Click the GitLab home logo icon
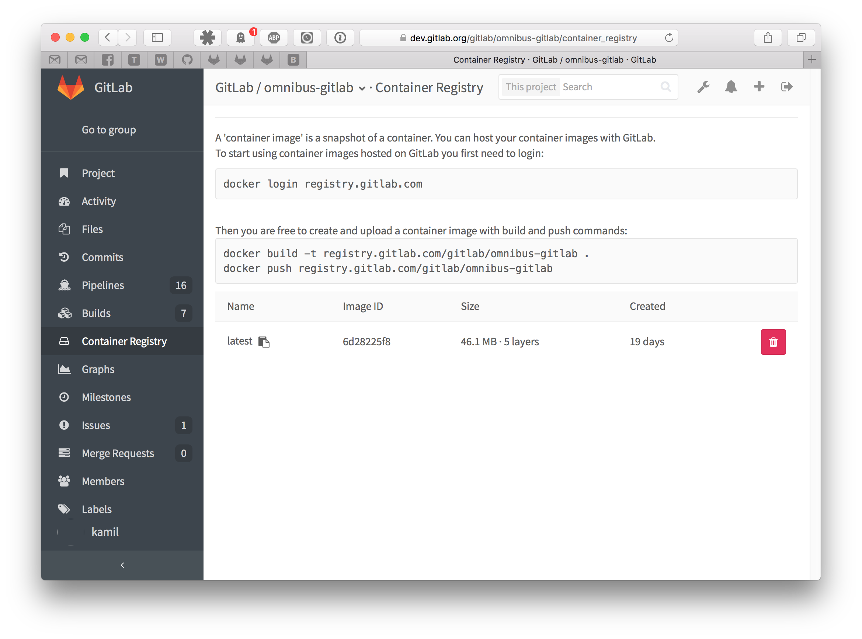Screen dimensions: 862x639 [70, 87]
